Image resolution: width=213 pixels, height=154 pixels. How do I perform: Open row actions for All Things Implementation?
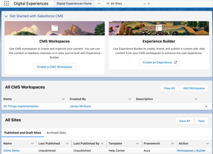pyautogui.click(x=206, y=106)
